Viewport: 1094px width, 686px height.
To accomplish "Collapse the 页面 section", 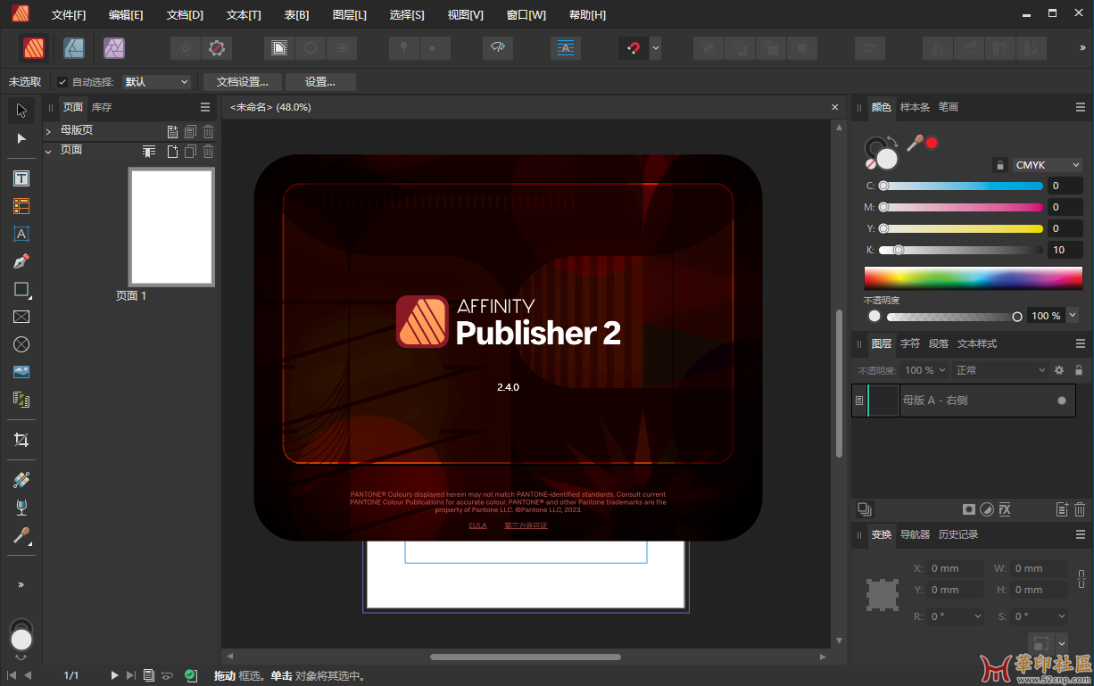I will coord(48,151).
